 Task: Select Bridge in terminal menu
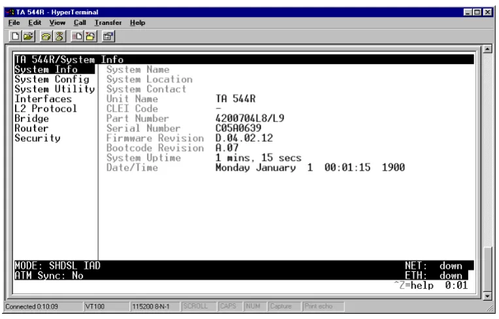click(x=31, y=118)
